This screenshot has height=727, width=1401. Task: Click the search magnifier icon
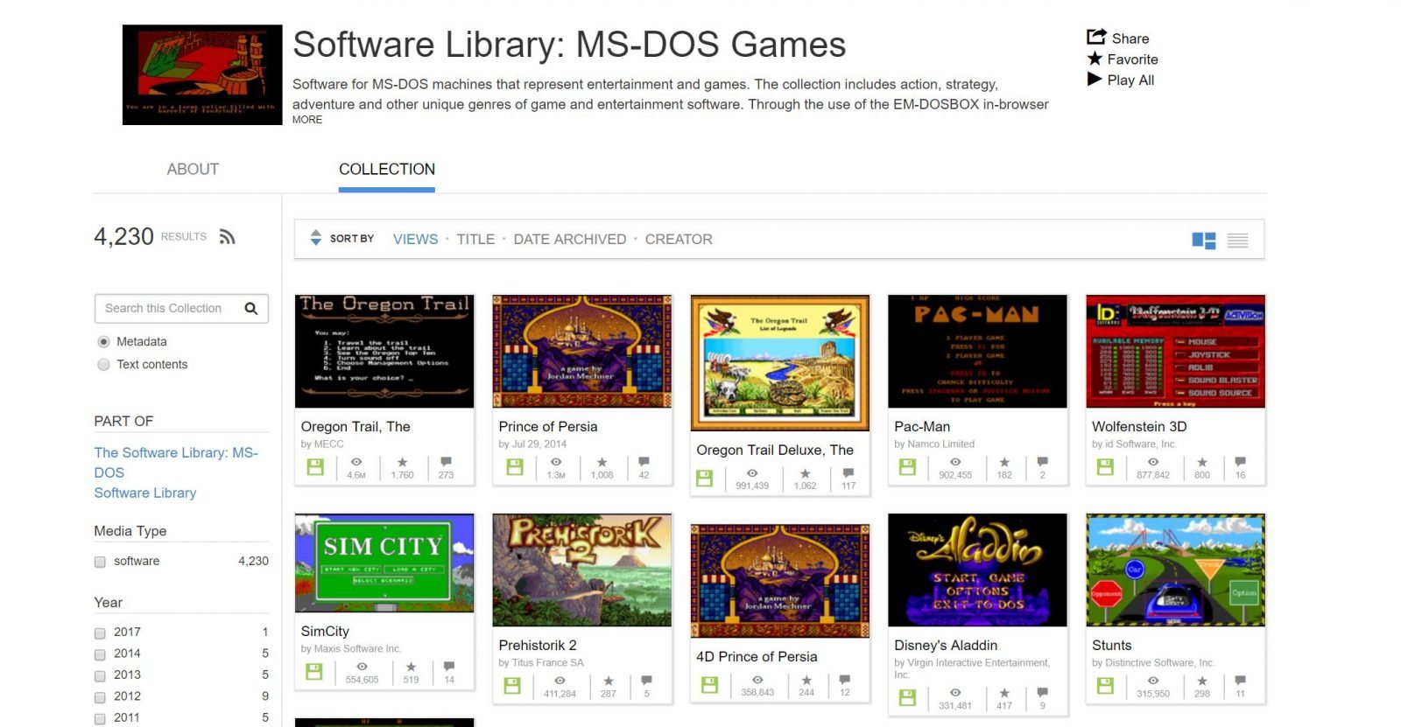click(251, 309)
